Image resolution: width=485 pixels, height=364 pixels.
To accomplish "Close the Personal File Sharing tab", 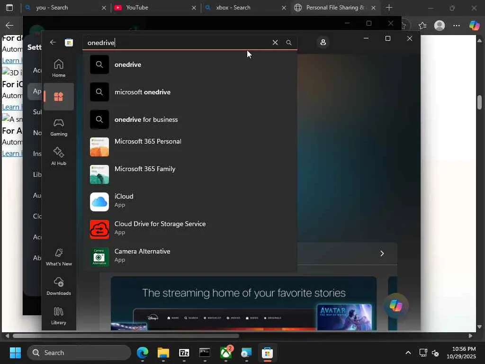I will coord(373,8).
